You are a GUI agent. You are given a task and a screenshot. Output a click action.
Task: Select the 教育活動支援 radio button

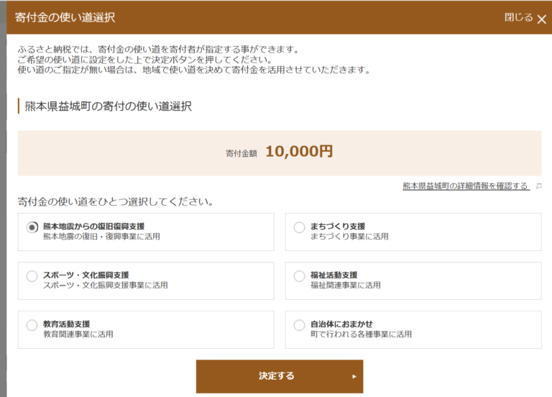pos(32,325)
